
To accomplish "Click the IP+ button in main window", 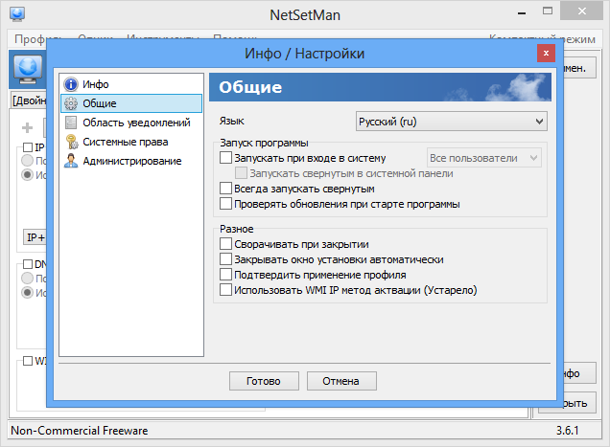I will [35, 237].
